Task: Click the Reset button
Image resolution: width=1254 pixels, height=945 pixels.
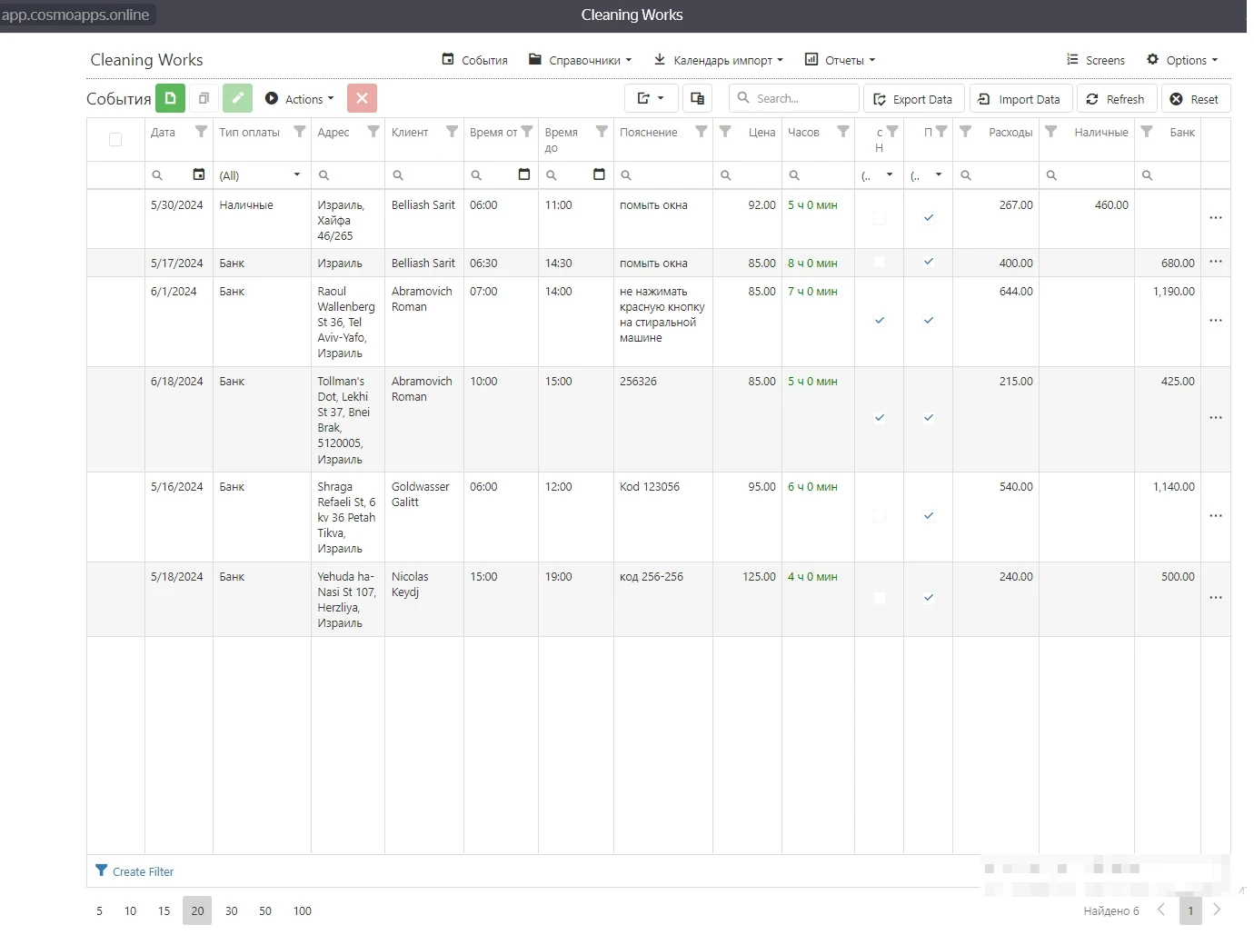Action: 1194,99
